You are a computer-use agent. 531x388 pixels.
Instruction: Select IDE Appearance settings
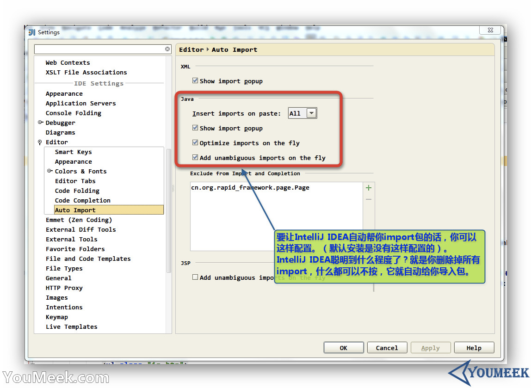64,94
